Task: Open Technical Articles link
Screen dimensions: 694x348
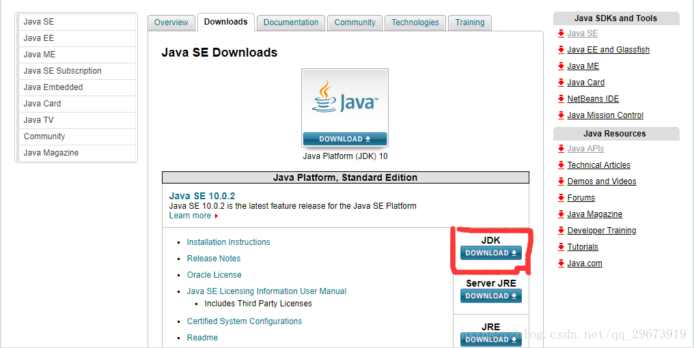Action: (x=599, y=165)
